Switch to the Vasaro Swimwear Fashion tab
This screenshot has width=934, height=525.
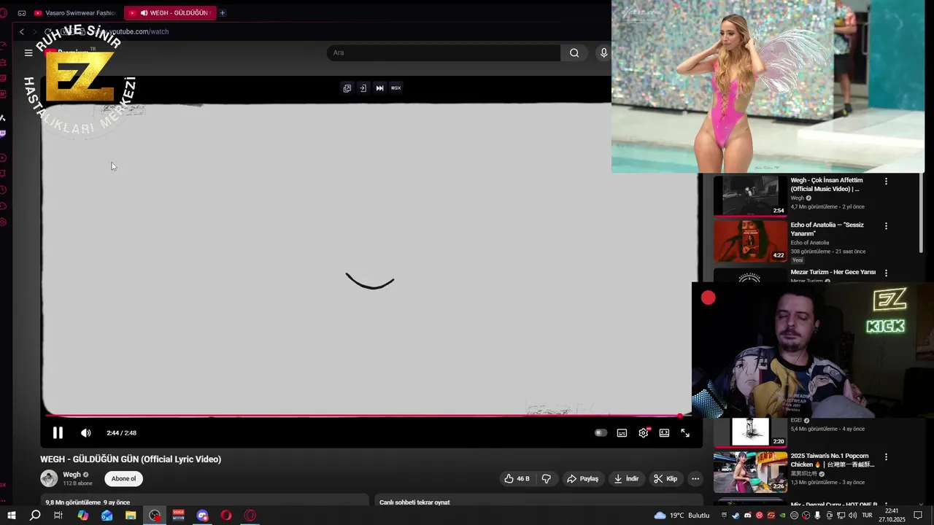[x=75, y=12]
